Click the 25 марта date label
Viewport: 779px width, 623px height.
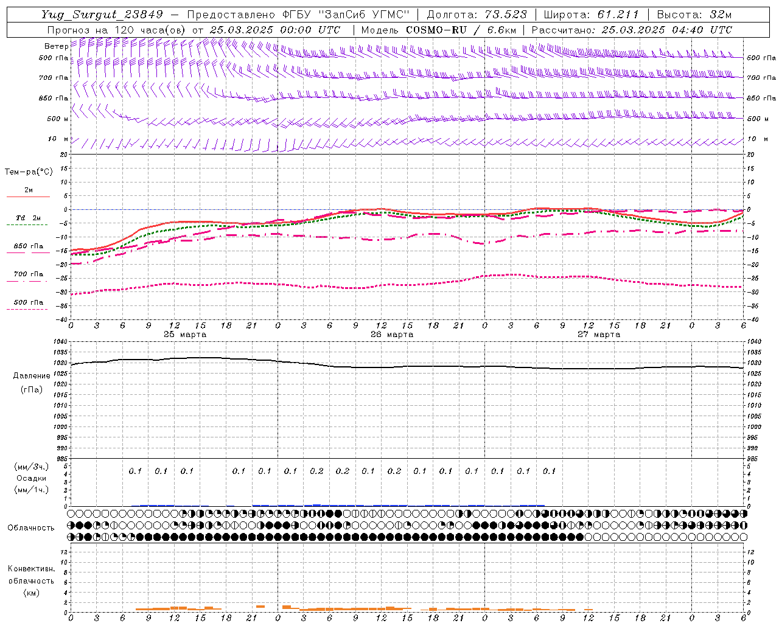(x=185, y=335)
